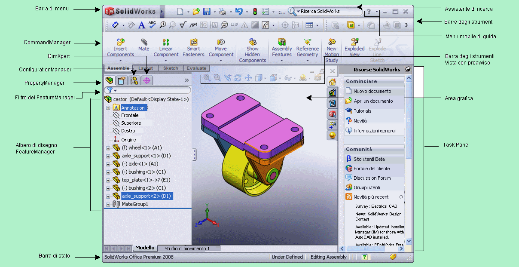This screenshot has width=519, height=267.
Task: Open the Studio di movimento 1 tab
Action: tap(189, 249)
